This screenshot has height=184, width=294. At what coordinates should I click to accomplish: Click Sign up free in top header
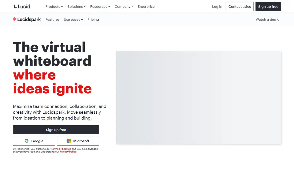[268, 7]
